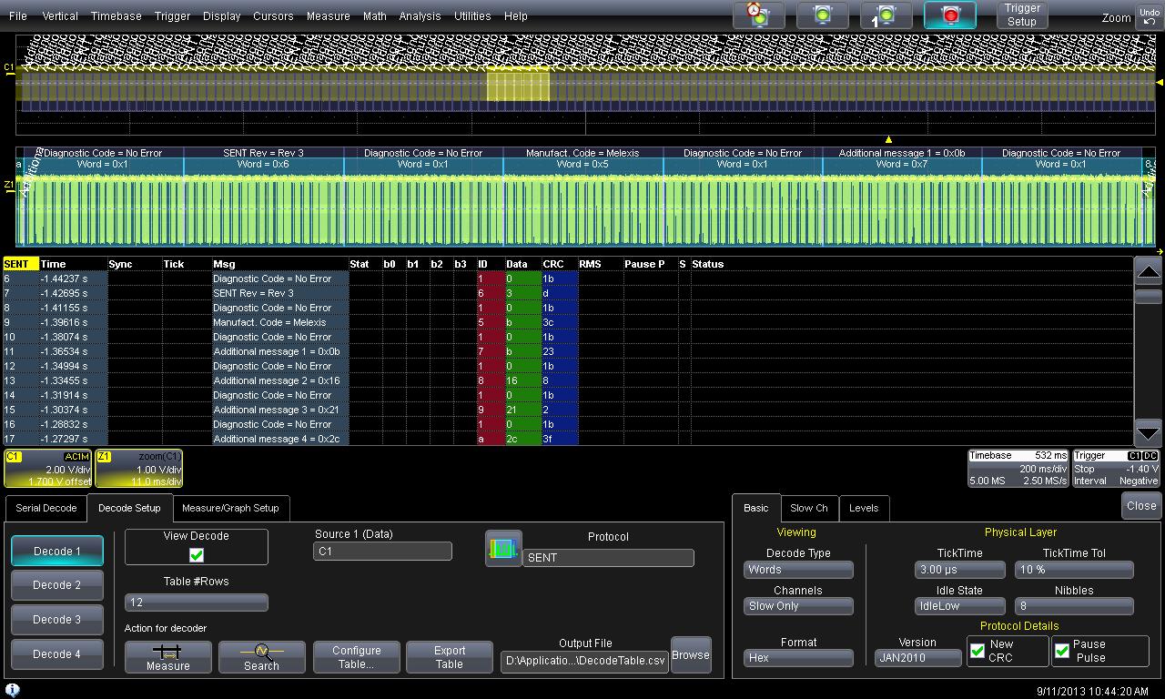The image size is (1165, 699).
Task: Select the Normal trigger mode icon
Action: (x=822, y=15)
